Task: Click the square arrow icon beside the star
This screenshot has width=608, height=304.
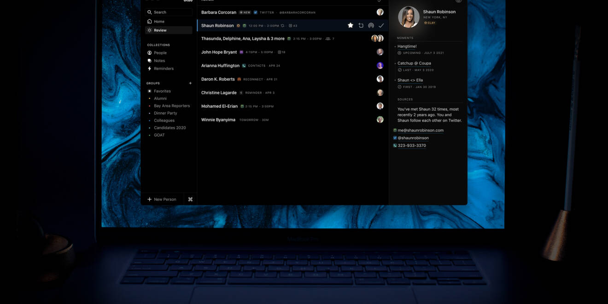Action: (x=361, y=26)
